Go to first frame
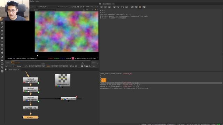223x125 pixels. pos(32,66)
